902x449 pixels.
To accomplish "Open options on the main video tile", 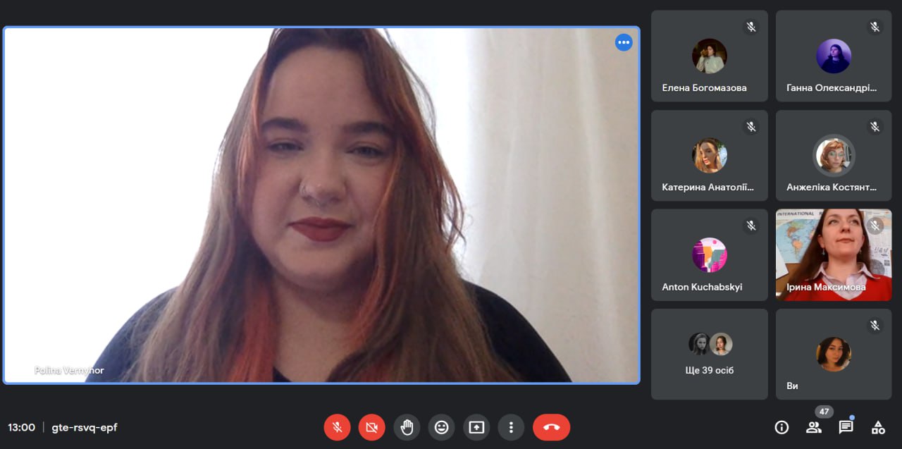I will 624,42.
